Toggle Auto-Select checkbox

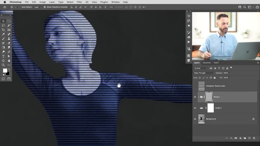(x=19, y=7)
